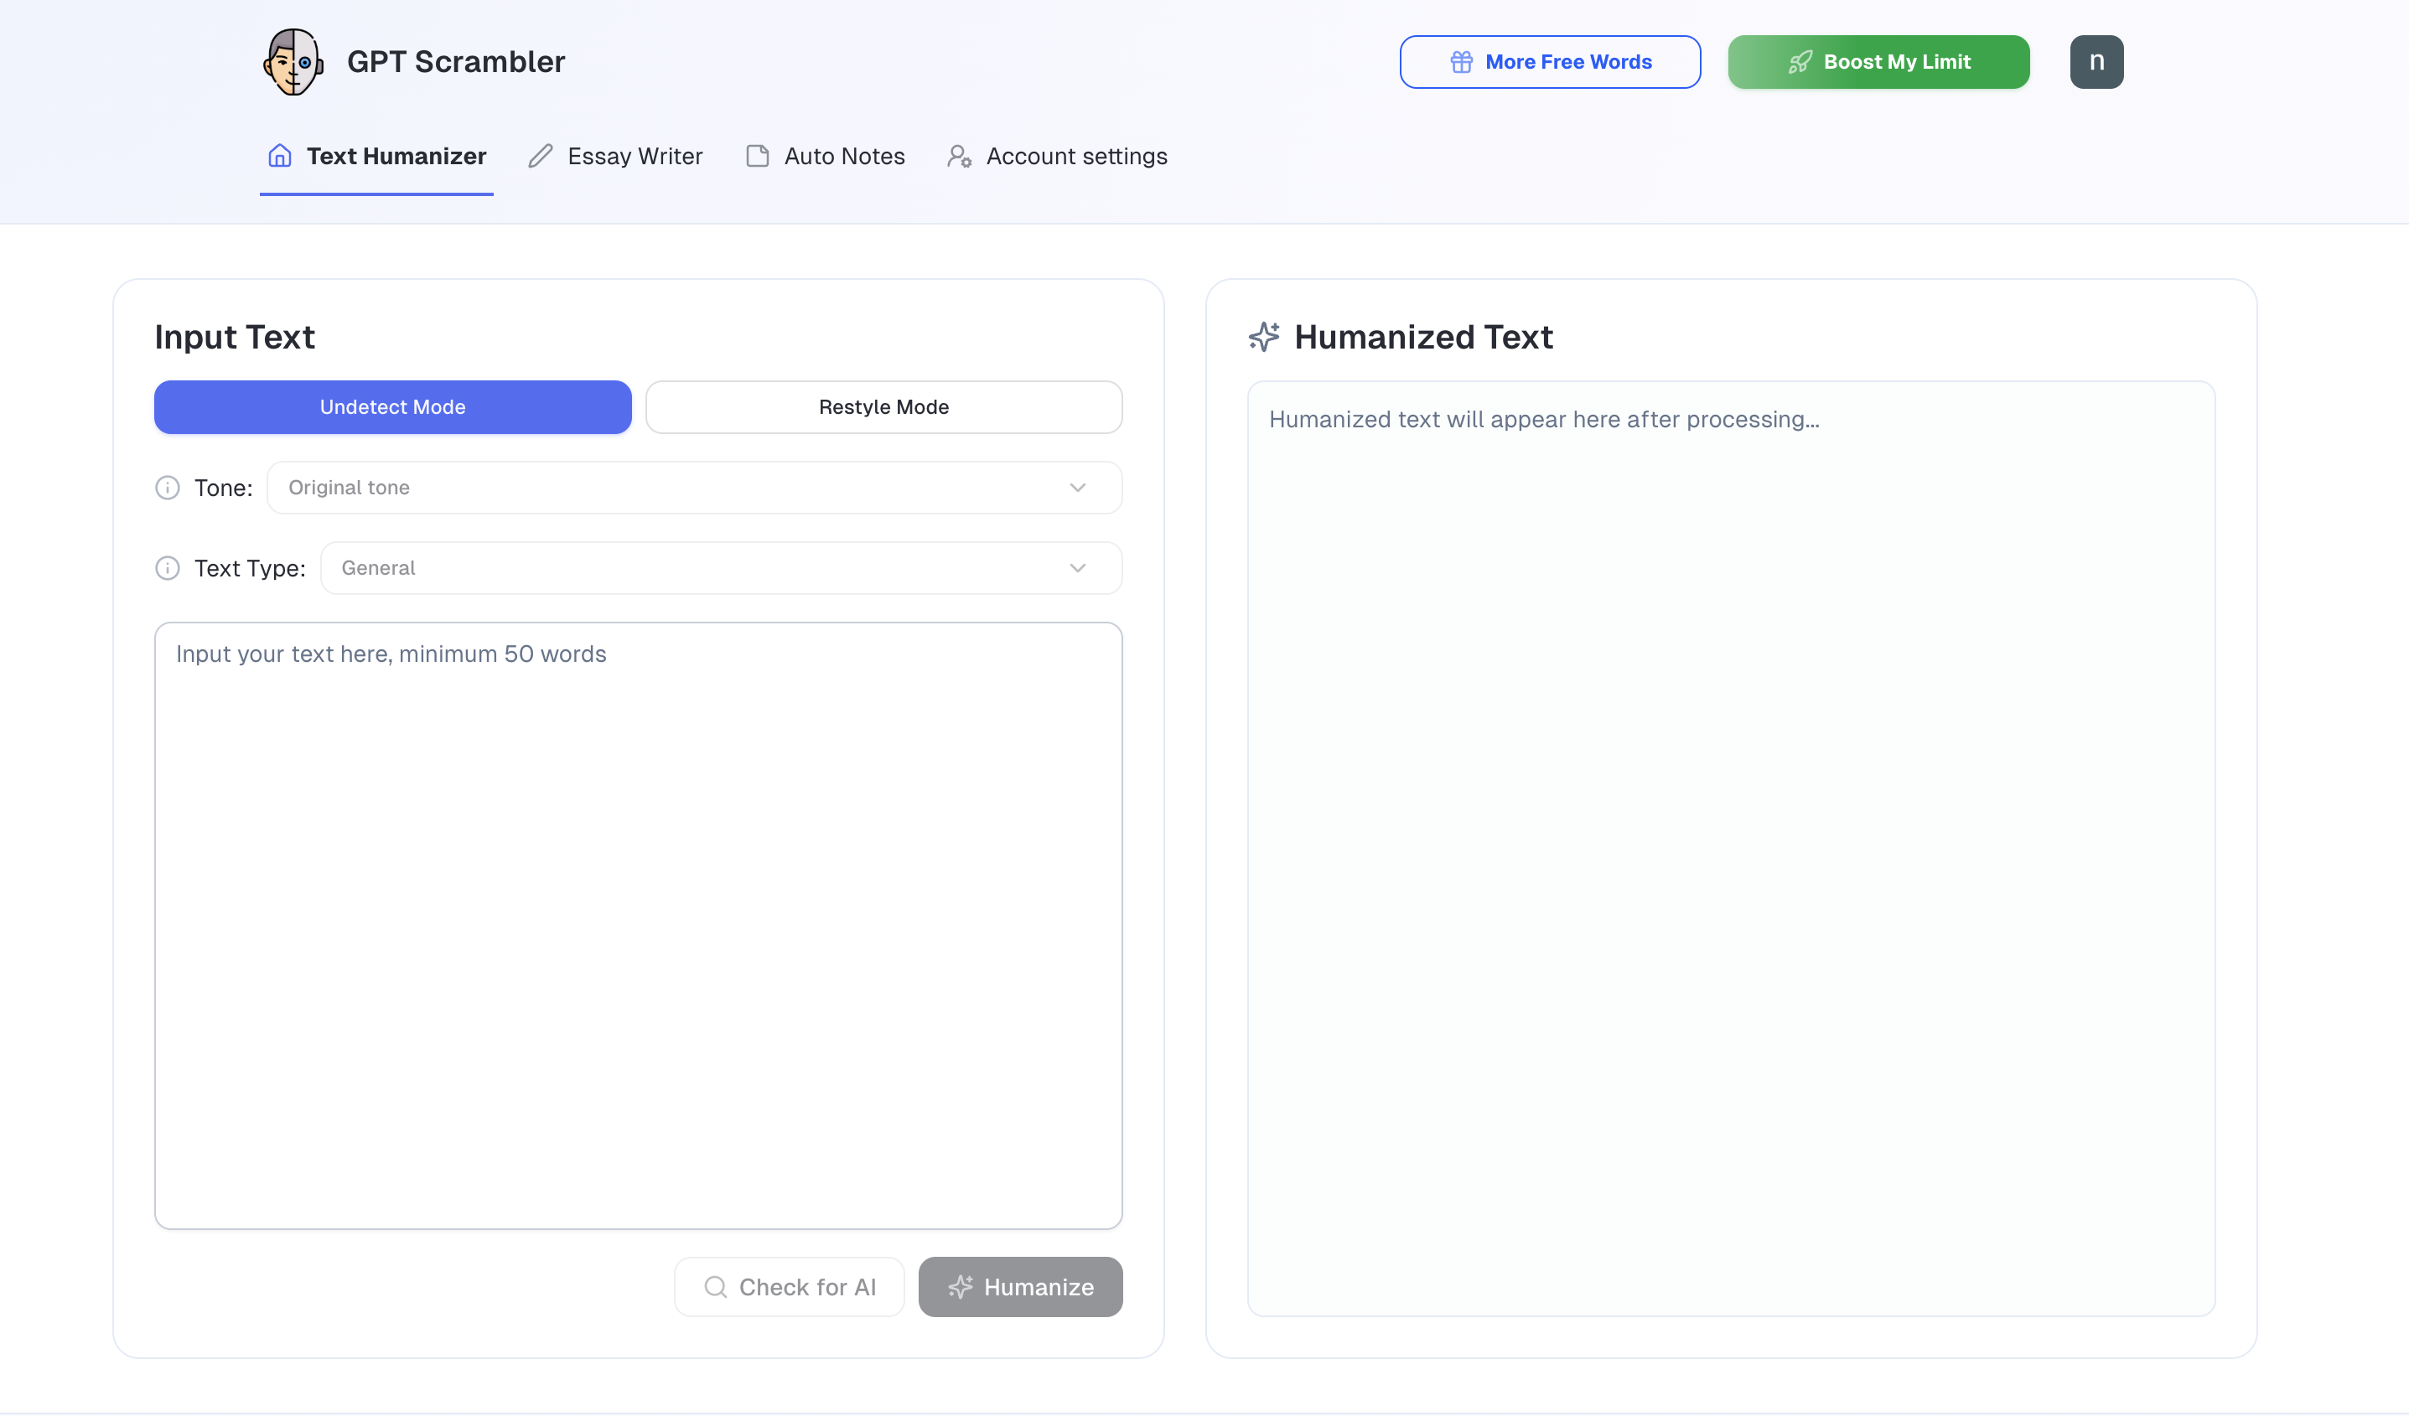Click the GPT Scrambler face logo

click(x=293, y=62)
